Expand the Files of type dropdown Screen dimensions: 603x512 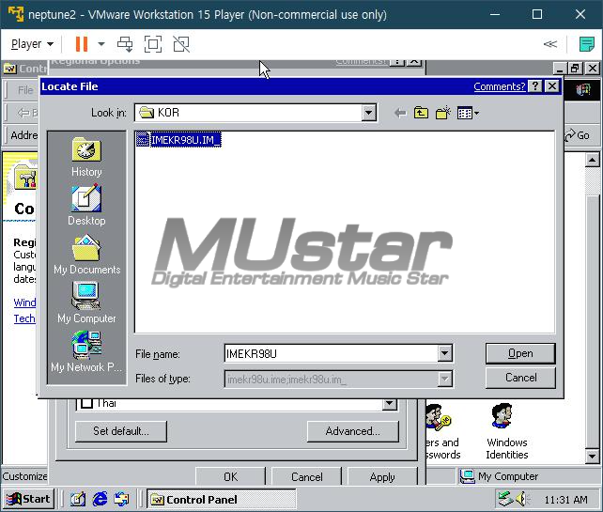(x=444, y=380)
